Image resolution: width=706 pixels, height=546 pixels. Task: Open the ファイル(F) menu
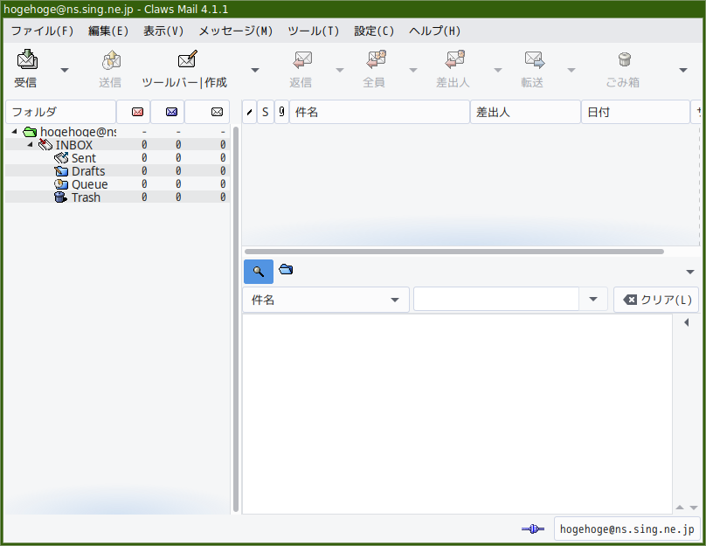point(42,31)
